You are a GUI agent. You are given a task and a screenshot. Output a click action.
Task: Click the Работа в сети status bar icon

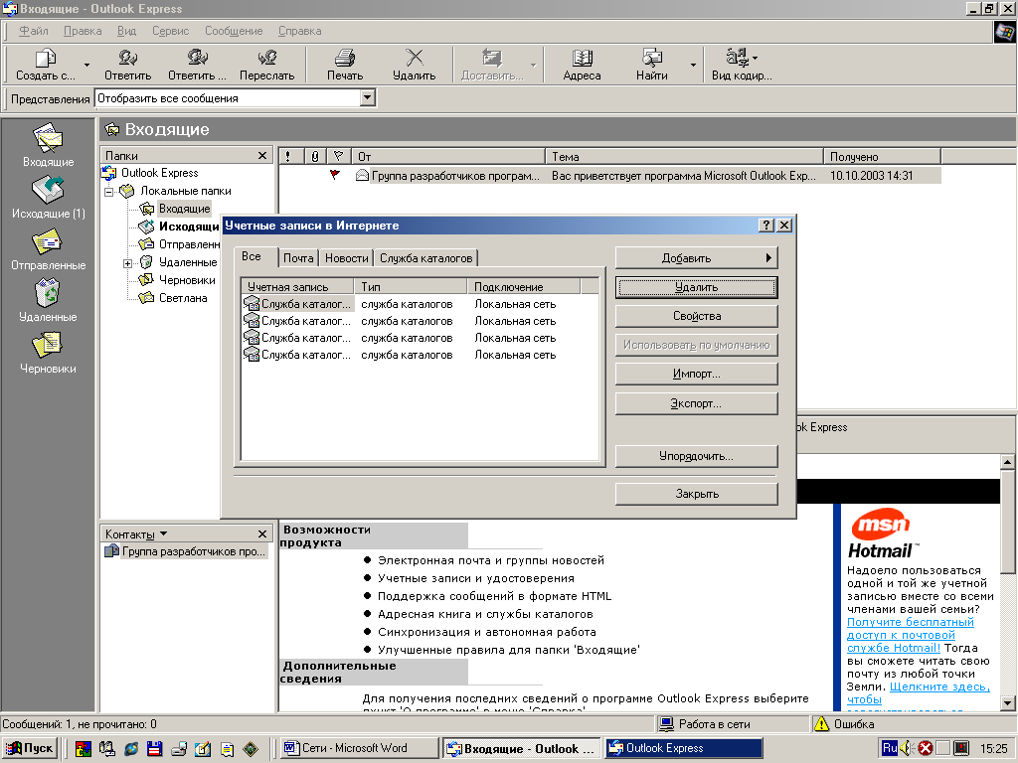[x=666, y=723]
